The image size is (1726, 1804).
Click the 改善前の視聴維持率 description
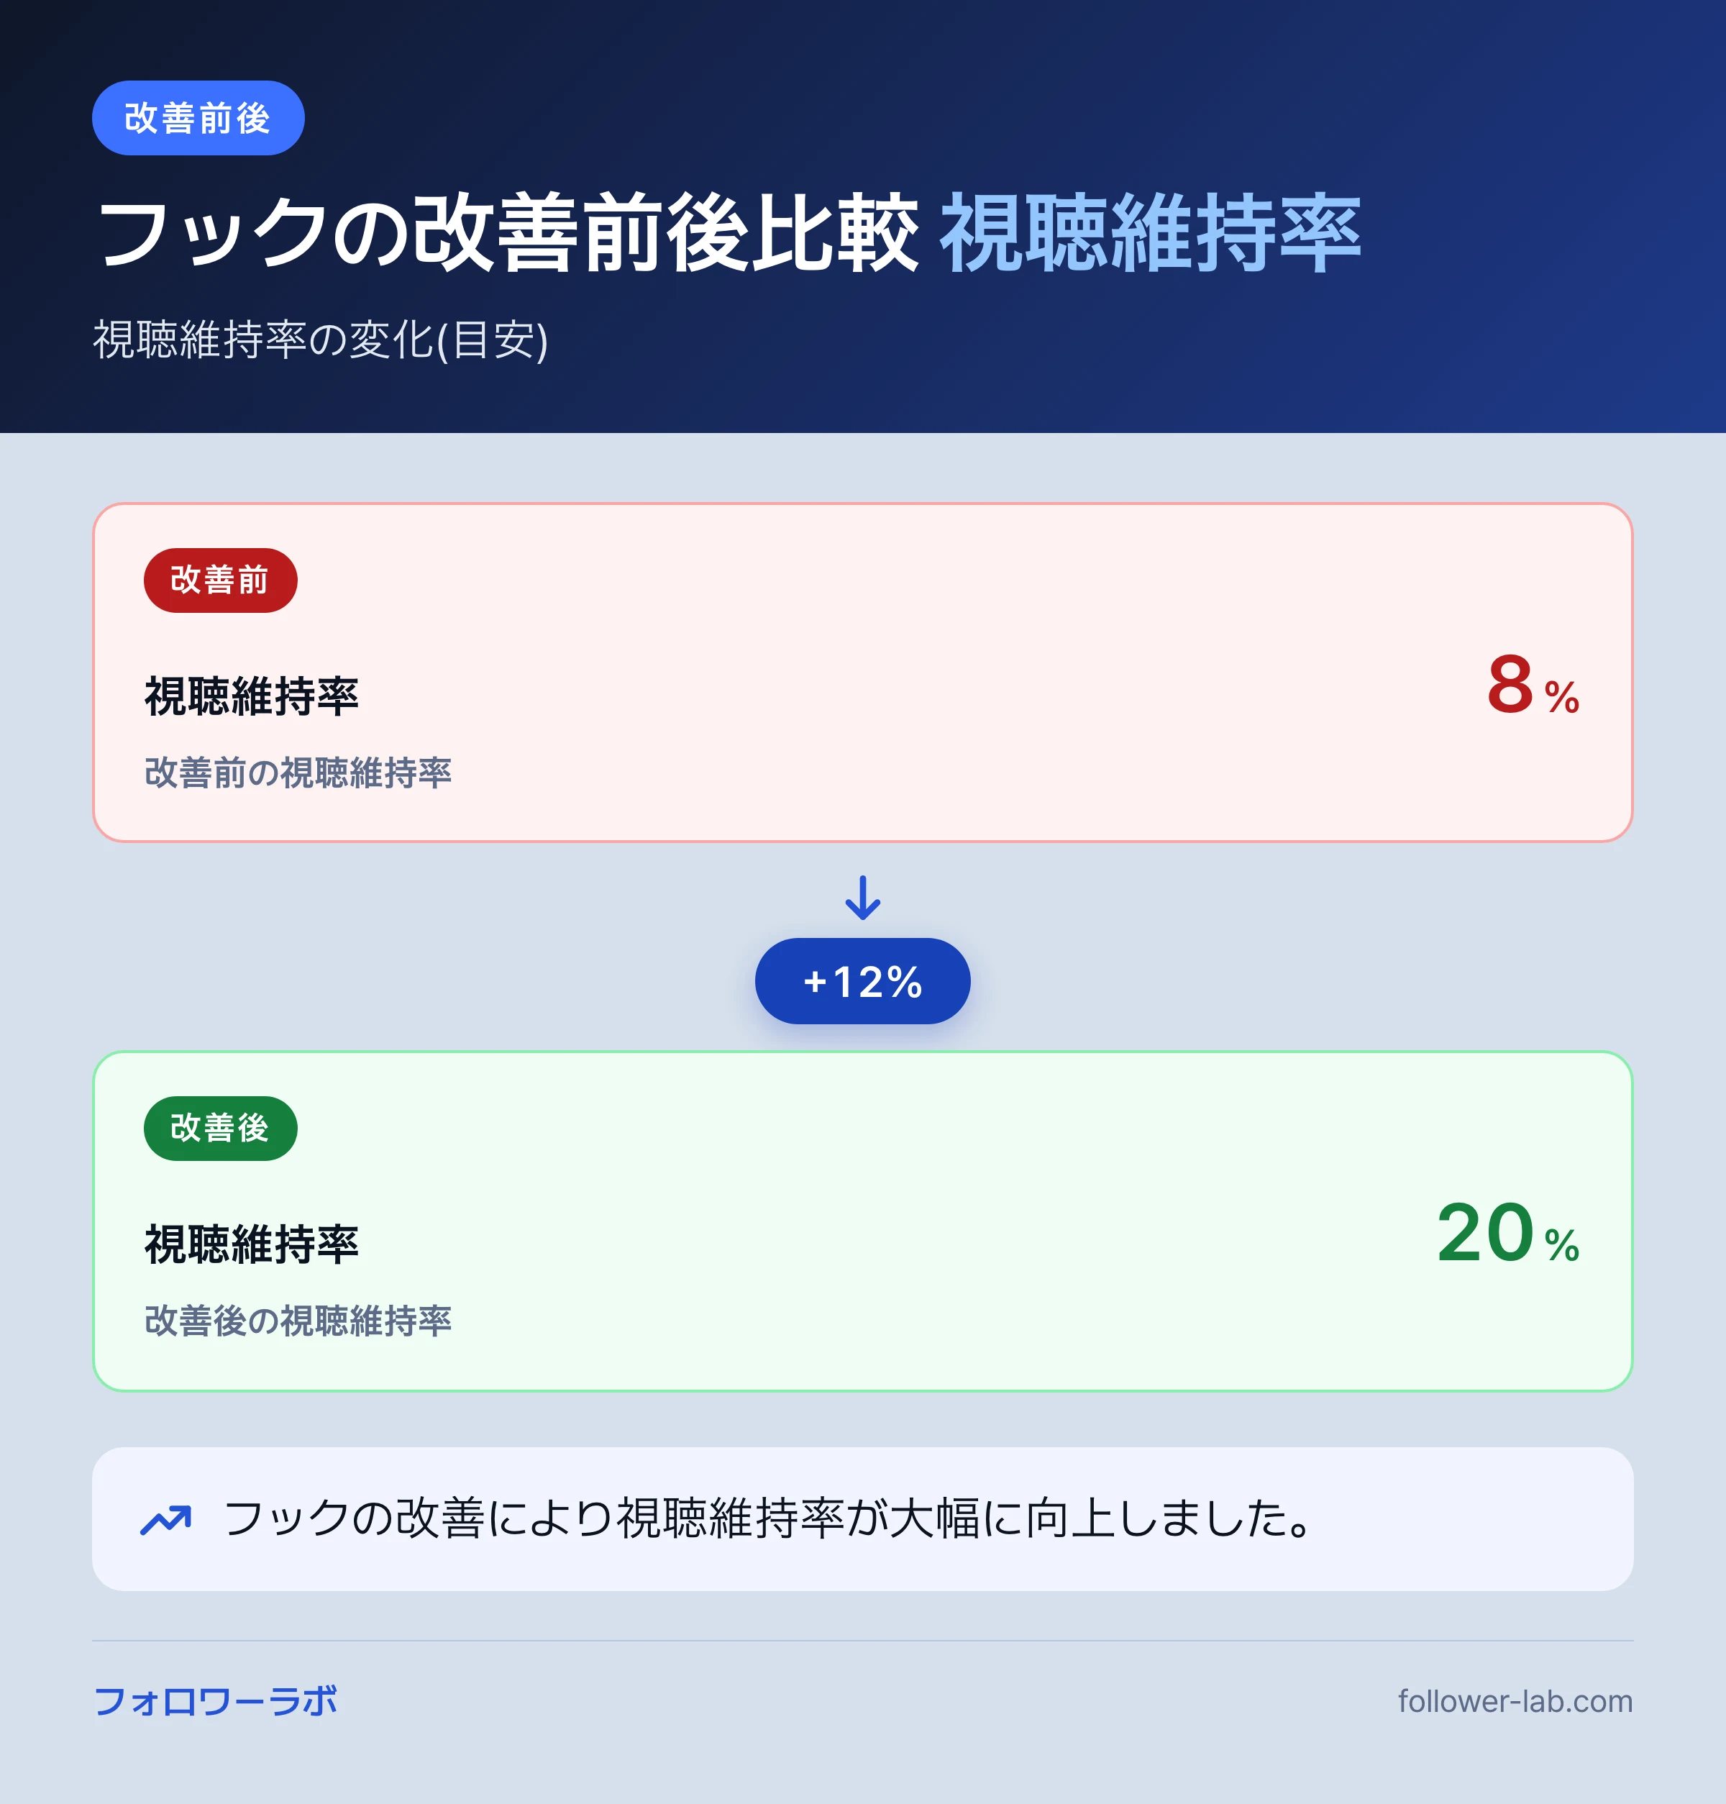click(x=298, y=773)
